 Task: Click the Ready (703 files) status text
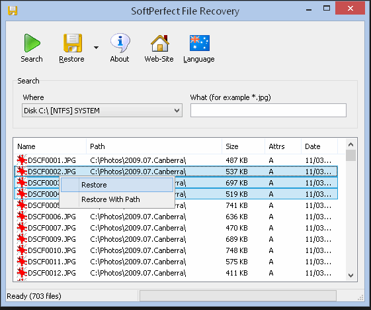34,296
